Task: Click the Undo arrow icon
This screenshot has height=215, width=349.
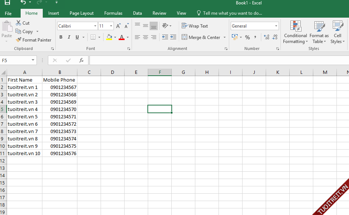Action: [x=23, y=3]
